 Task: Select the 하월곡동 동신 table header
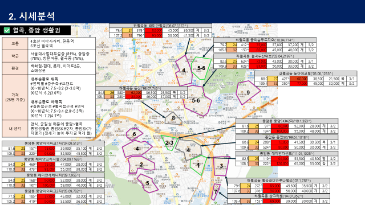pyautogui.click(x=141, y=88)
